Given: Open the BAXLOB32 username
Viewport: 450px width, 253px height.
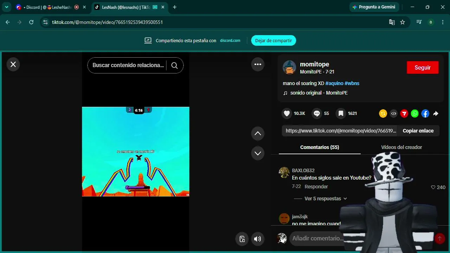Looking at the screenshot, I should [303, 170].
